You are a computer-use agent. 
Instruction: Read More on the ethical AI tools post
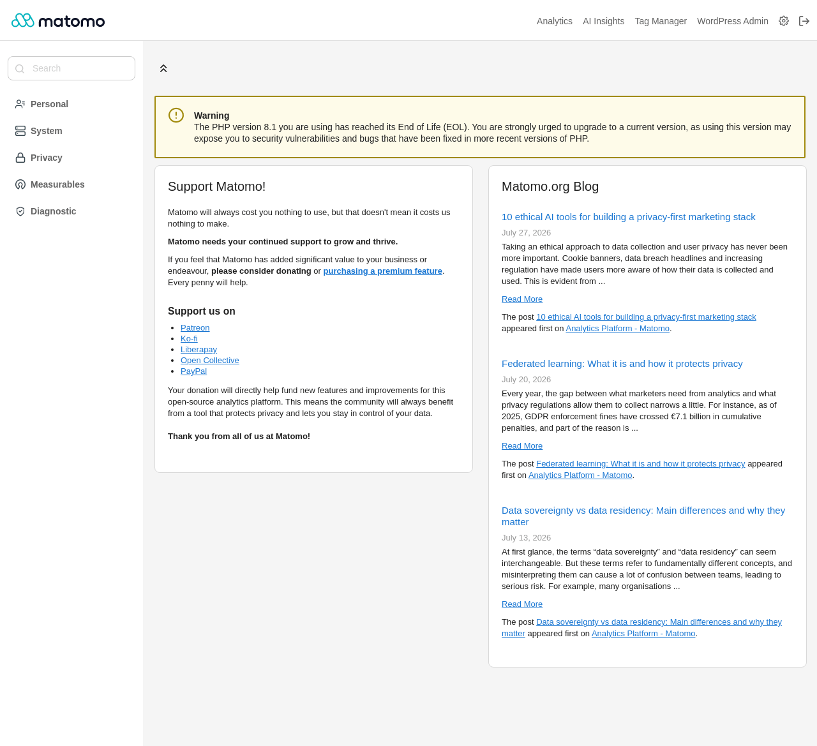(522, 299)
